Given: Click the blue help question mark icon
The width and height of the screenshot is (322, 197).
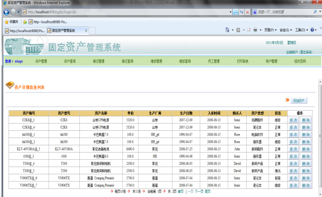Looking at the screenshot, I should (x=312, y=30).
